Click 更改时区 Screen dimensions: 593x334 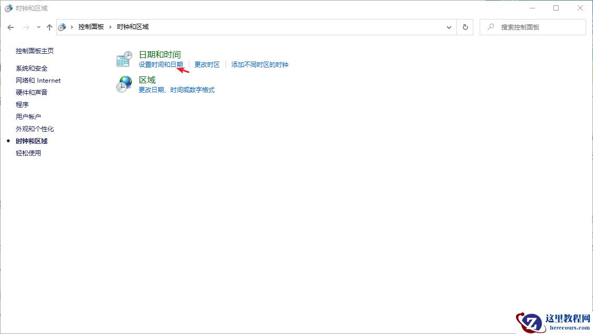207,65
